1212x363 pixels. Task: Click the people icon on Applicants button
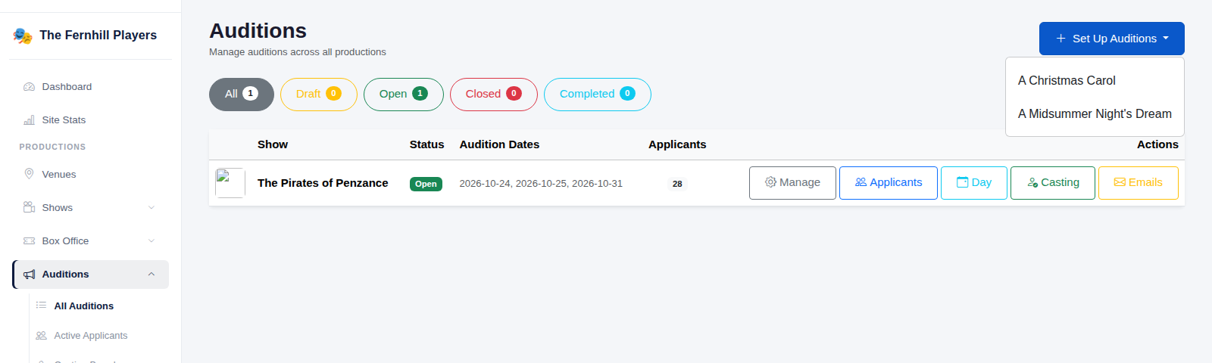(x=861, y=182)
